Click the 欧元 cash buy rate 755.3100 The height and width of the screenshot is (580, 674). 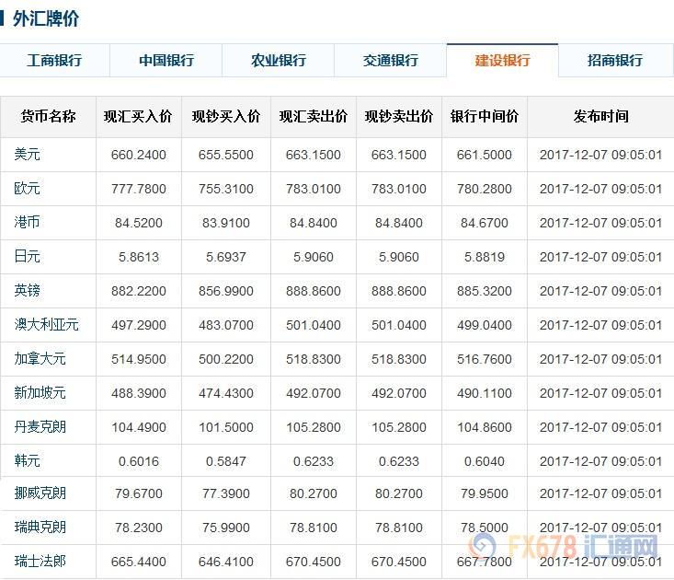tap(226, 189)
